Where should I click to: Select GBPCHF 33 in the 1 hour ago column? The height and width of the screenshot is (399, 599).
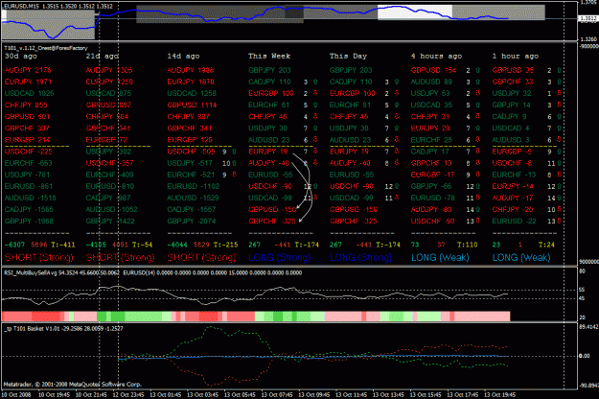[x=513, y=82]
